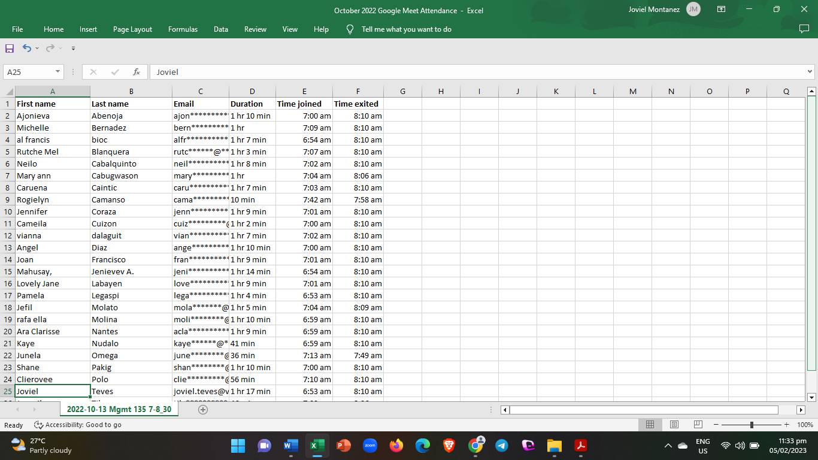The width and height of the screenshot is (818, 460).
Task: Switch to Page Layout view icon
Action: [674, 425]
